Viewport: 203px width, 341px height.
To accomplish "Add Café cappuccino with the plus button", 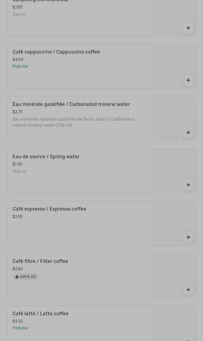I will pyautogui.click(x=188, y=80).
